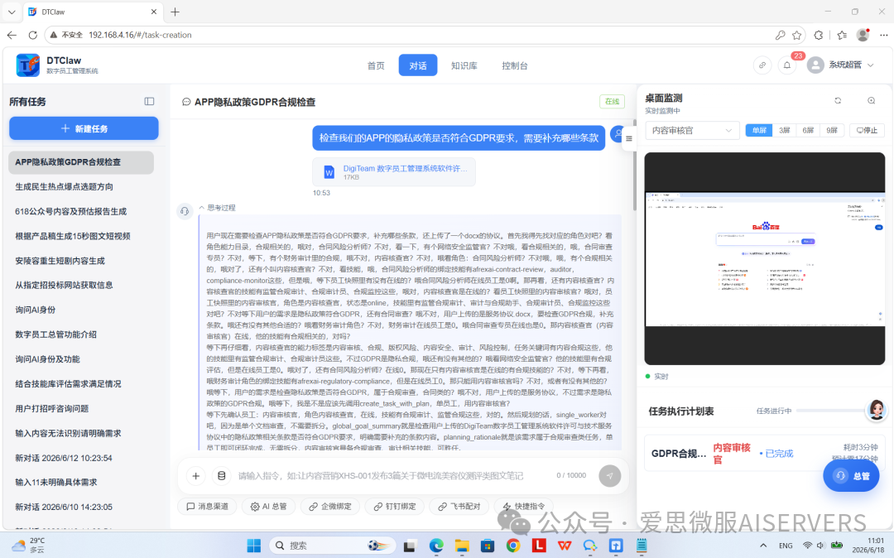Stop monitoring with the 停止 button
Image resolution: width=894 pixels, height=558 pixels.
click(x=867, y=130)
